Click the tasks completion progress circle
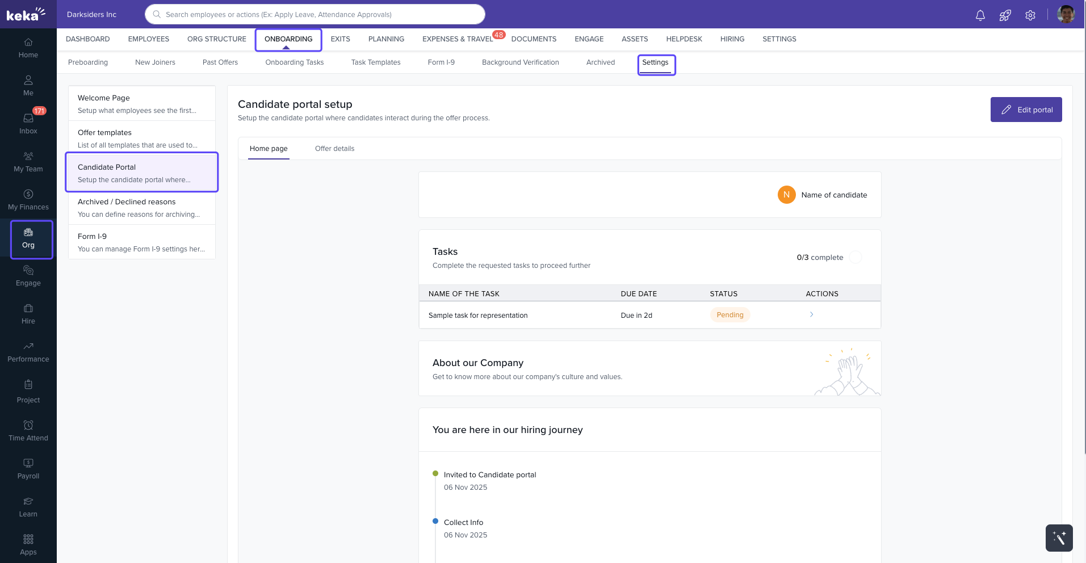Viewport: 1086px width, 563px height. click(x=855, y=257)
